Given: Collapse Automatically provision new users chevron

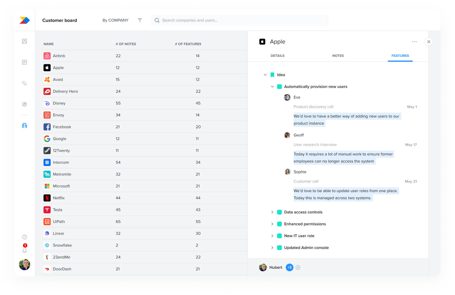Looking at the screenshot, I should (x=272, y=87).
